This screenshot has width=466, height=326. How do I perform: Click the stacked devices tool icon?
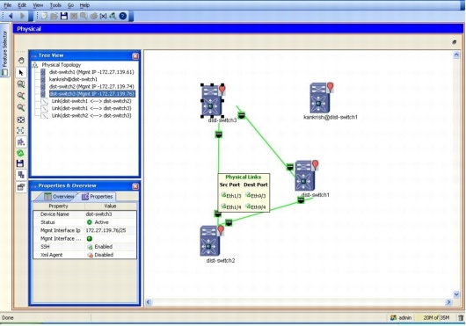tap(21, 175)
